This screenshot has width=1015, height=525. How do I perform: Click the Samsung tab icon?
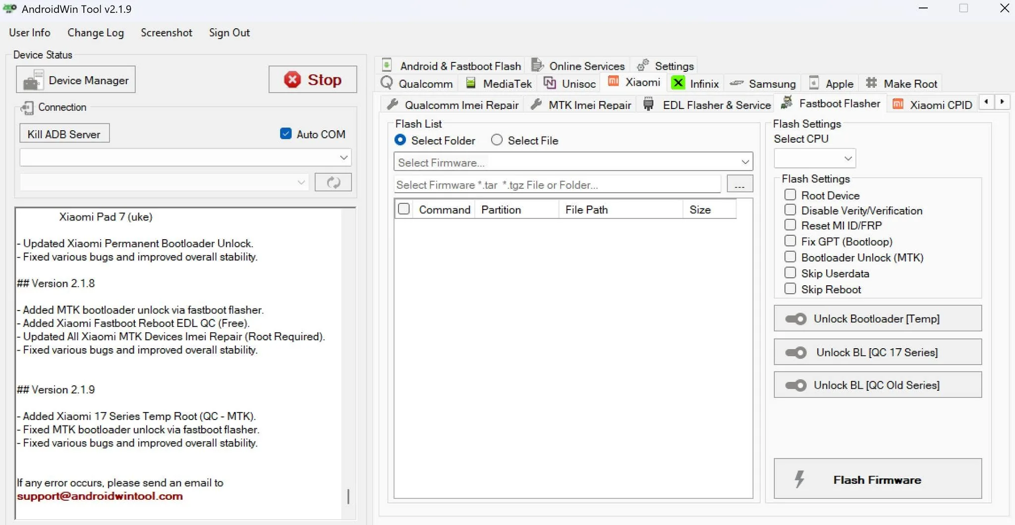click(736, 83)
